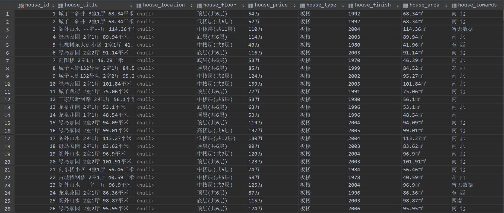Select the null house_location cell in row 5

145,45
